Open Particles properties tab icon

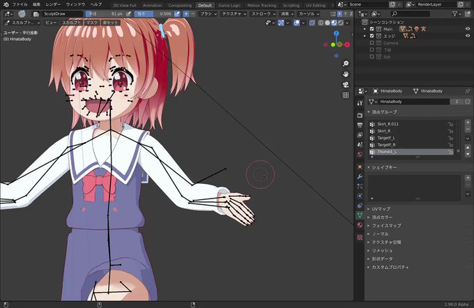[x=360, y=186]
